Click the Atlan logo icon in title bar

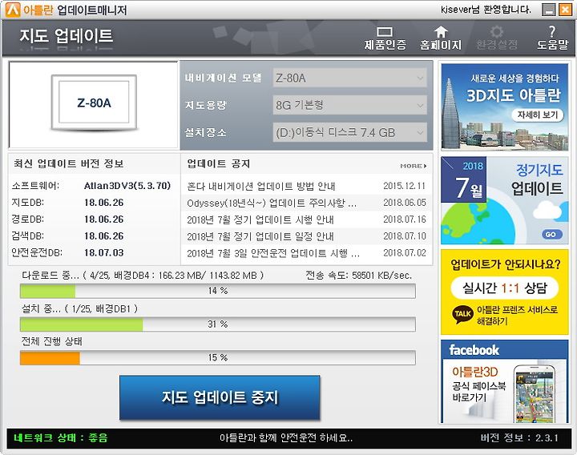click(x=13, y=10)
